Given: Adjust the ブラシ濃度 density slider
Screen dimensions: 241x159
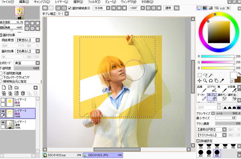Looking at the screenshot, I should click(228, 124).
